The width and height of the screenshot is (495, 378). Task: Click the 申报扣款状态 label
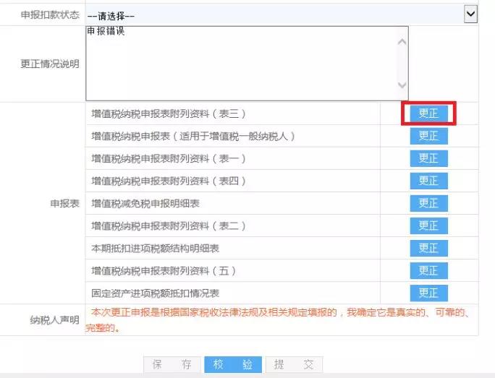click(x=50, y=15)
